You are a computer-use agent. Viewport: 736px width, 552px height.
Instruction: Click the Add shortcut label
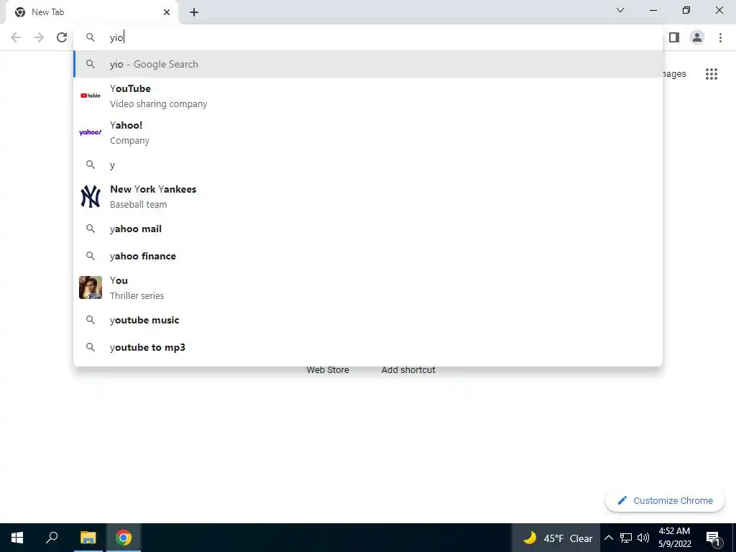(x=408, y=370)
